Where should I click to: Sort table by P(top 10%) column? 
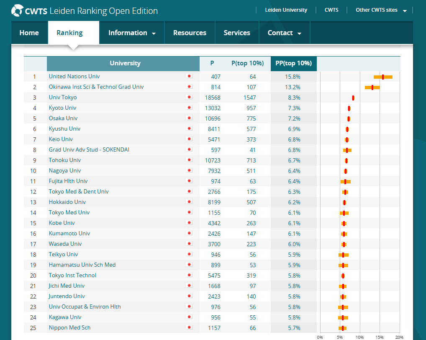point(247,63)
